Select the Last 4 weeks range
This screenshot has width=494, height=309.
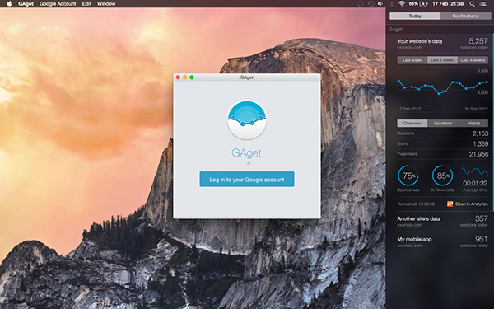(473, 60)
